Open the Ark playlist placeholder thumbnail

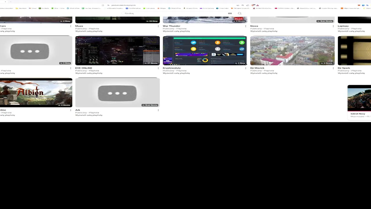pyautogui.click(x=117, y=93)
